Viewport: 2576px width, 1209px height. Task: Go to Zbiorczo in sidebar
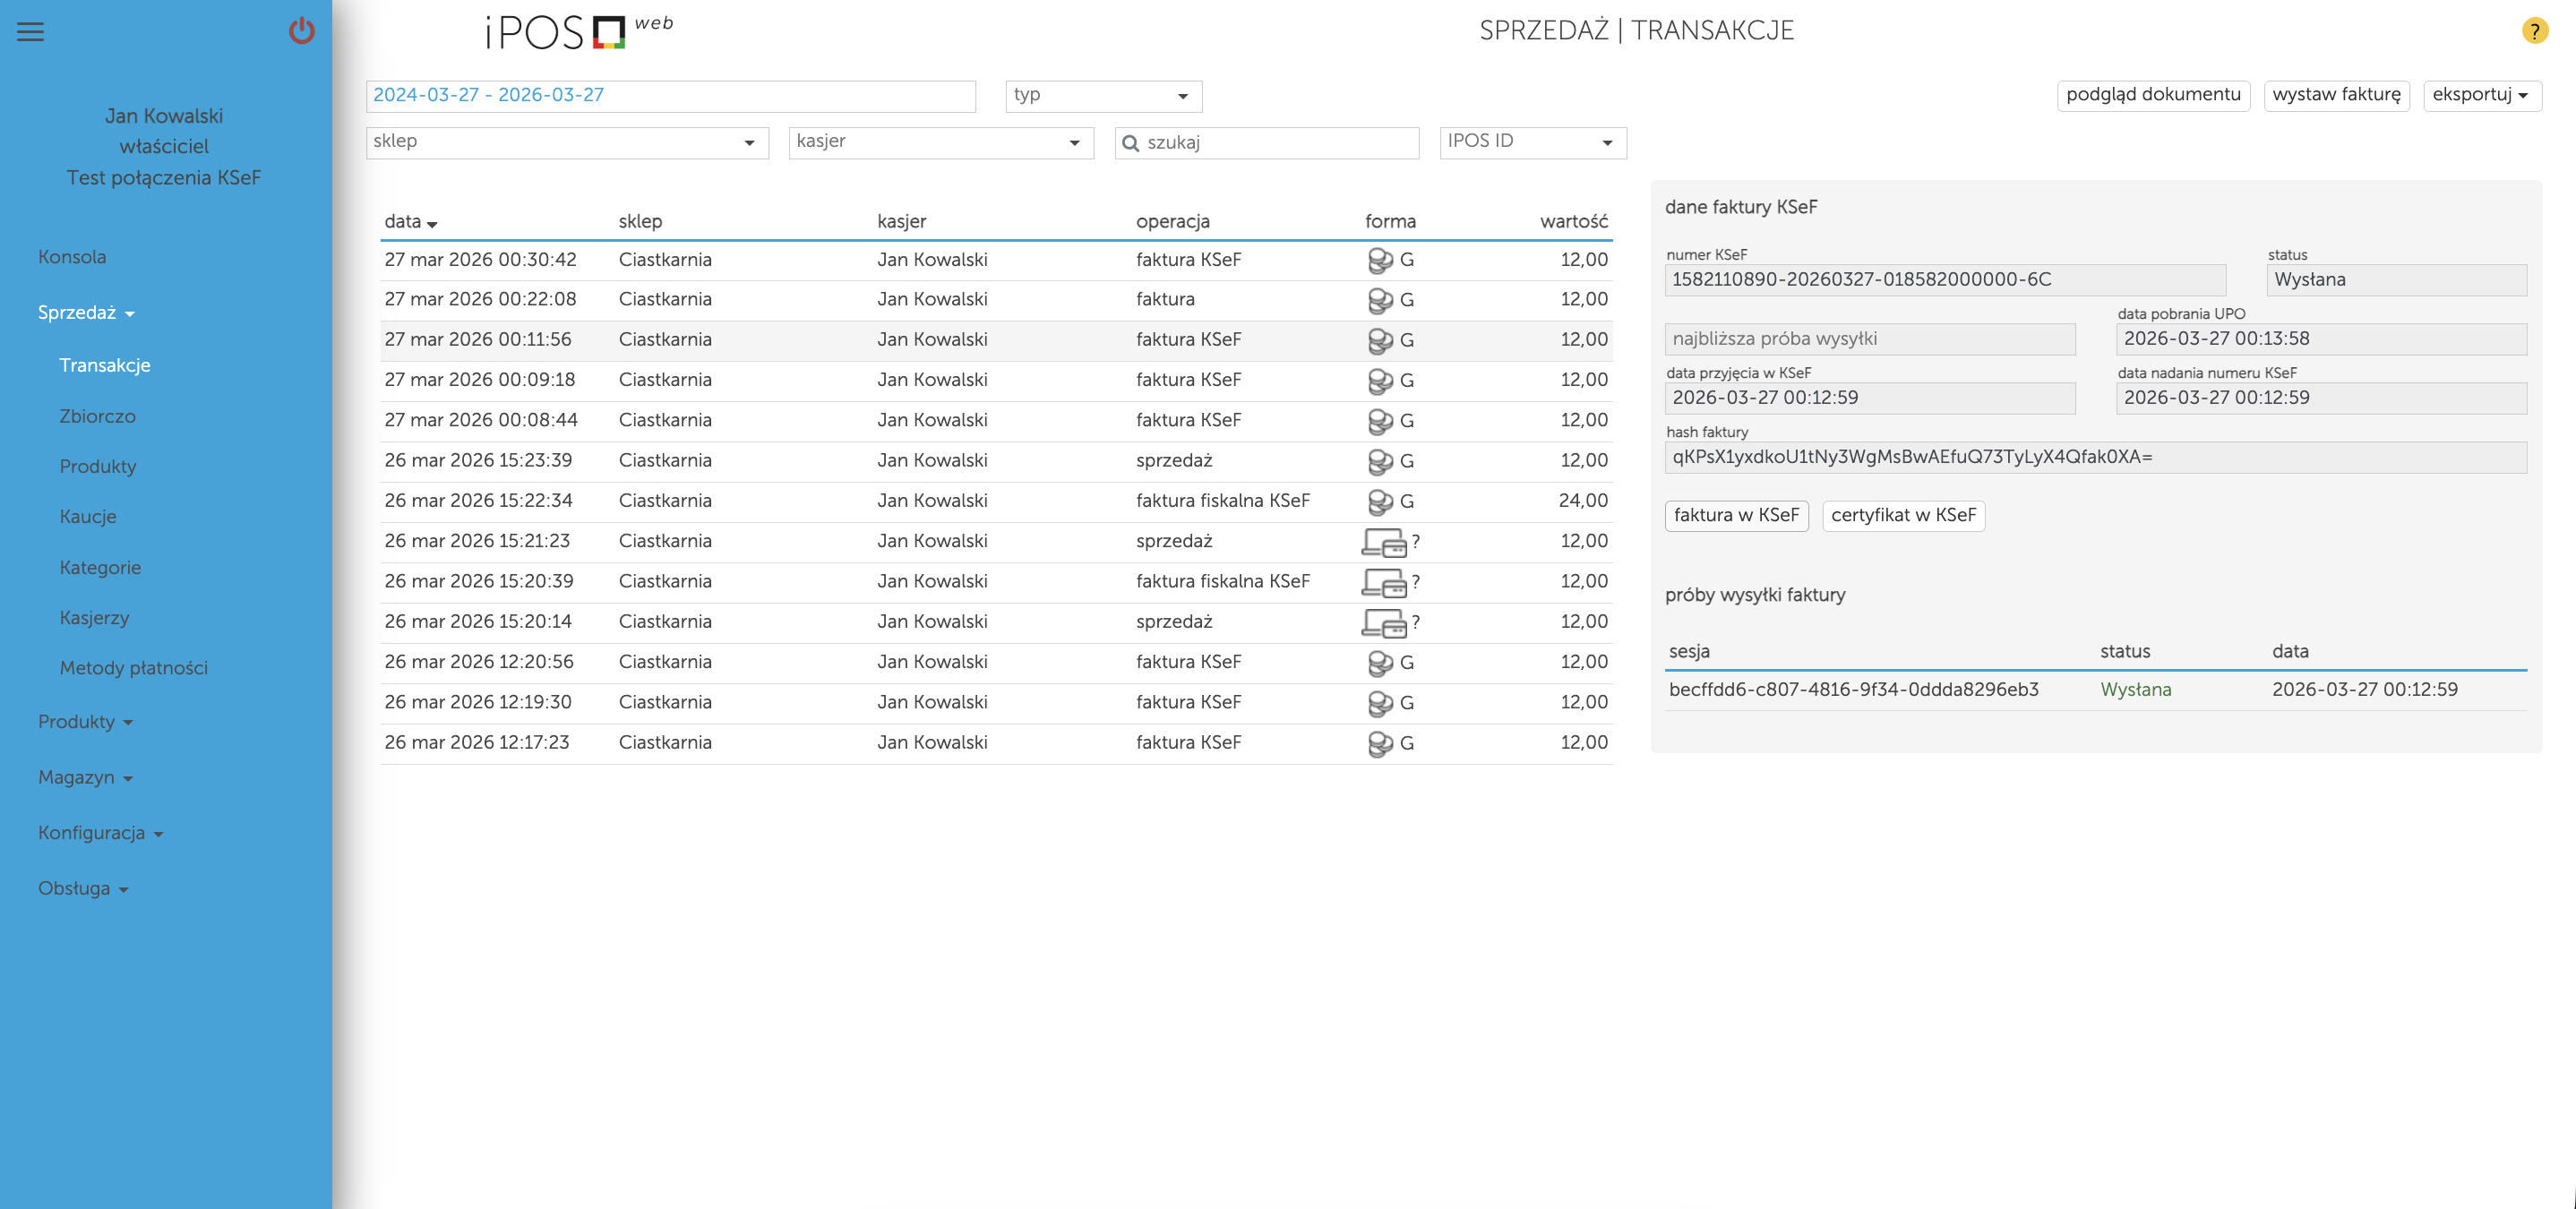(97, 416)
